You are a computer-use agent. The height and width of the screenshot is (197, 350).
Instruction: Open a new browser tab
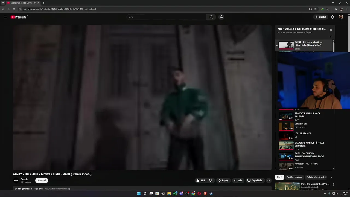(x=43, y=3)
